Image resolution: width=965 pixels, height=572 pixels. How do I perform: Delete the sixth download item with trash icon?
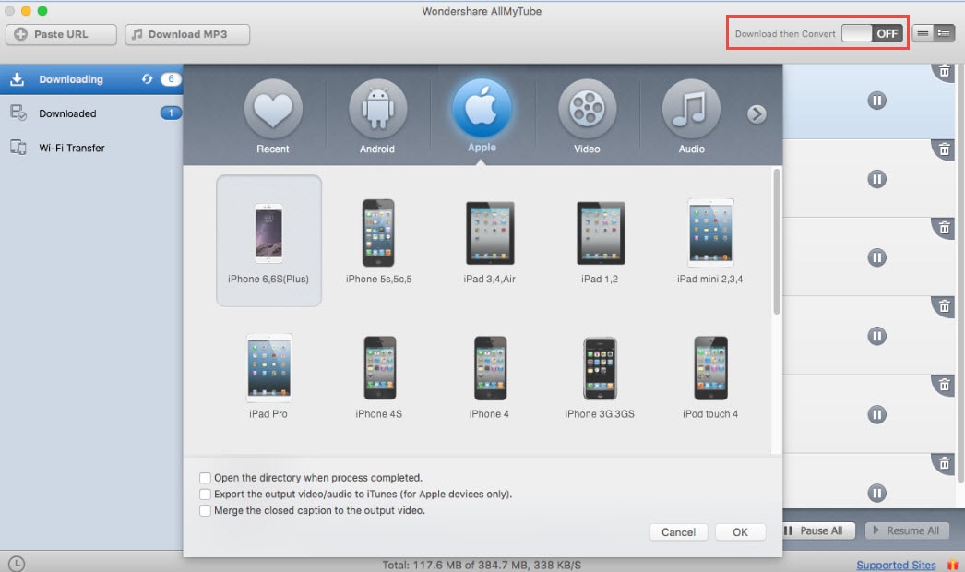point(944,464)
